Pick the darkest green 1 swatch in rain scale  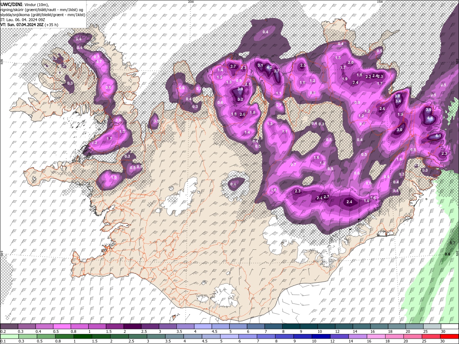(x=83, y=336)
